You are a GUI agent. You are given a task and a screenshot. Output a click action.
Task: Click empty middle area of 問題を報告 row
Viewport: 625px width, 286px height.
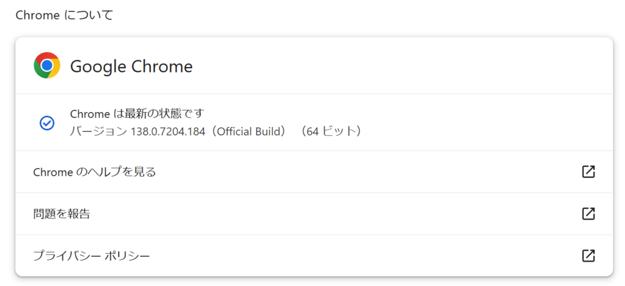335,214
